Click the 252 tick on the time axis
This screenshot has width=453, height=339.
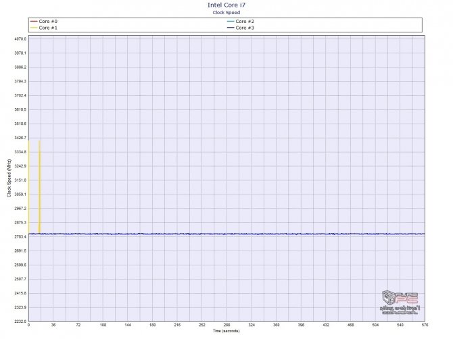point(202,325)
